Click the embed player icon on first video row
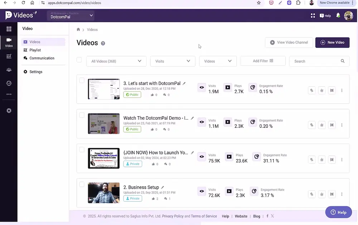The width and height of the screenshot is (358, 225). click(332, 90)
